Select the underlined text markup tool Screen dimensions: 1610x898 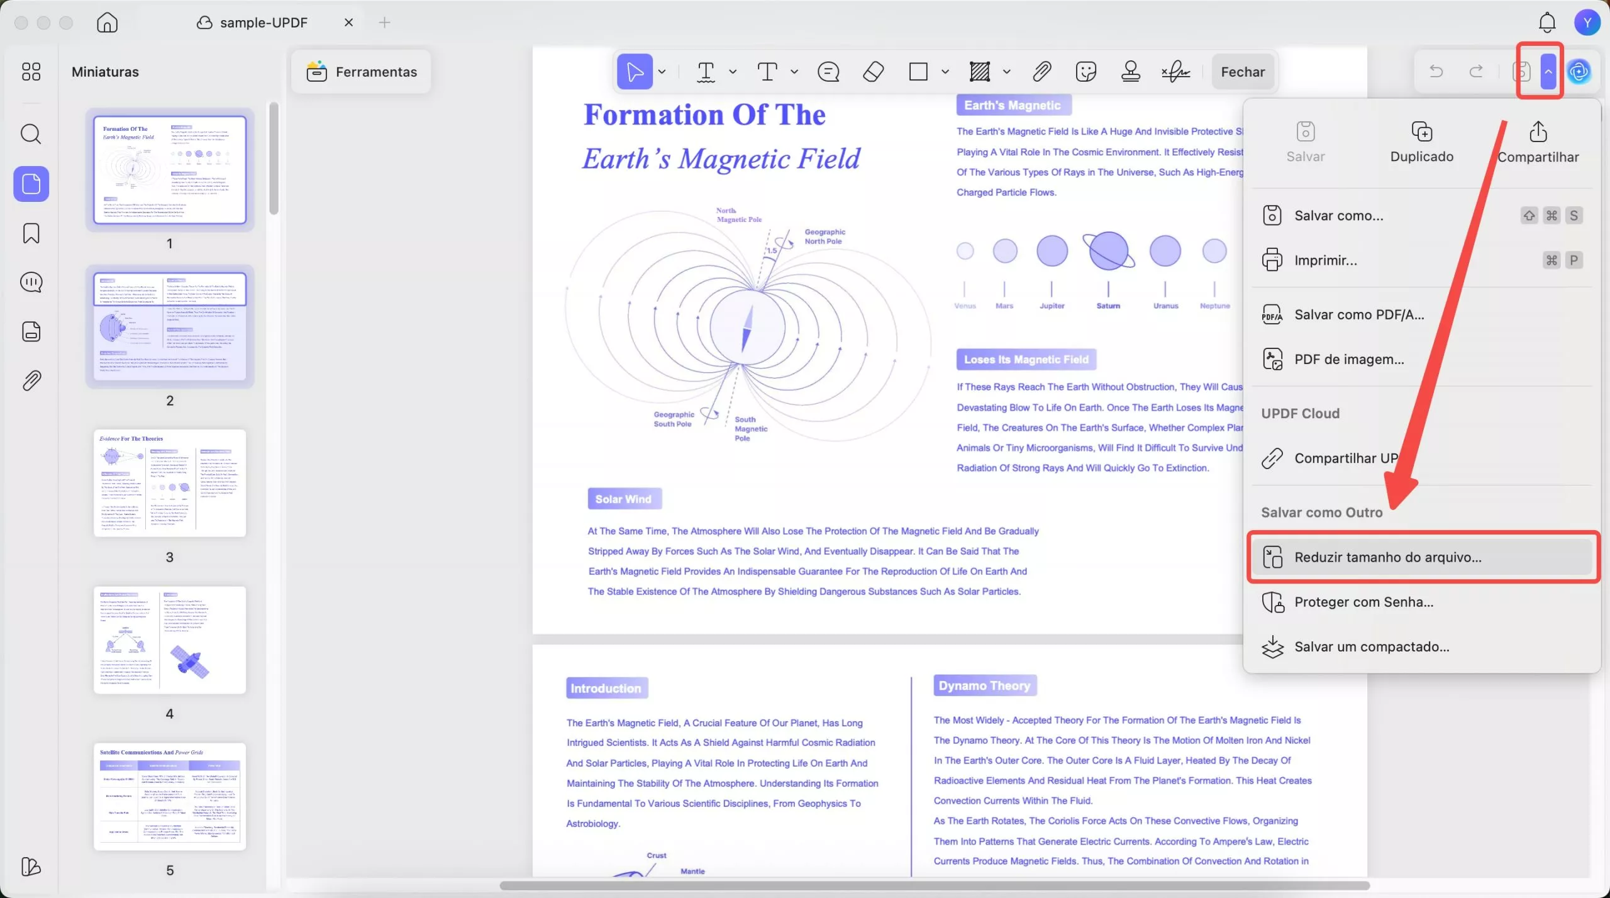pos(706,72)
